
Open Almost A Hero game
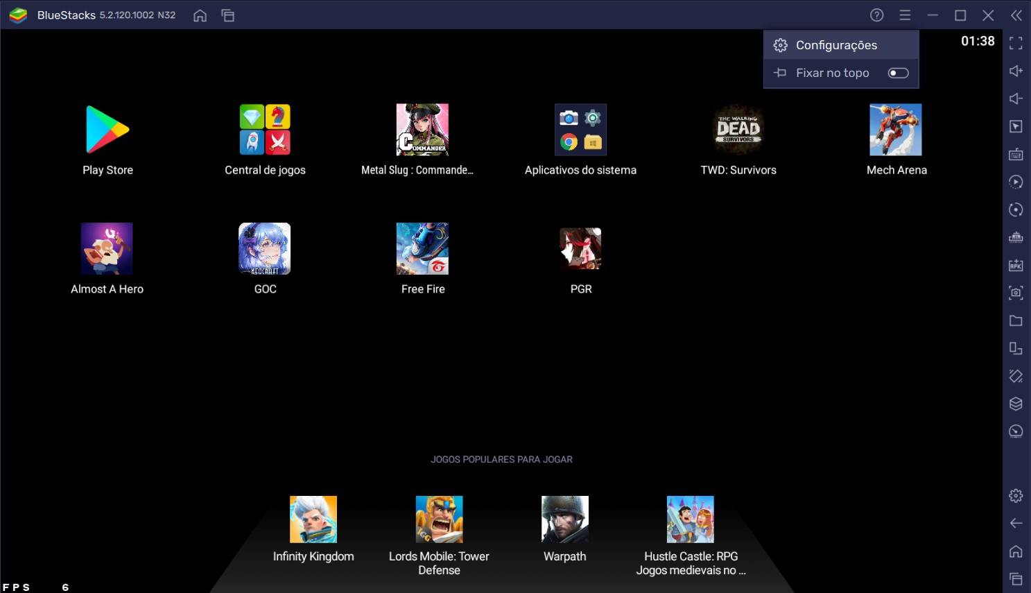point(107,248)
